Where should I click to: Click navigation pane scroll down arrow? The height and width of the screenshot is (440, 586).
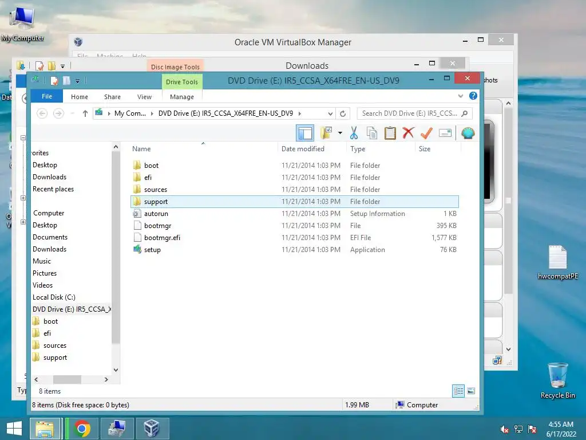click(x=116, y=370)
